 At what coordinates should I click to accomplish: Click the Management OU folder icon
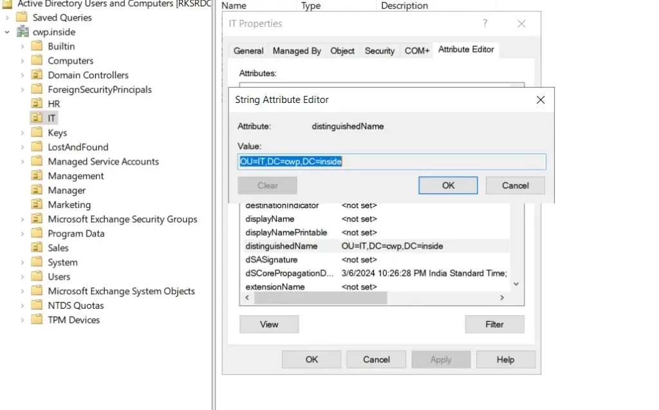(37, 176)
